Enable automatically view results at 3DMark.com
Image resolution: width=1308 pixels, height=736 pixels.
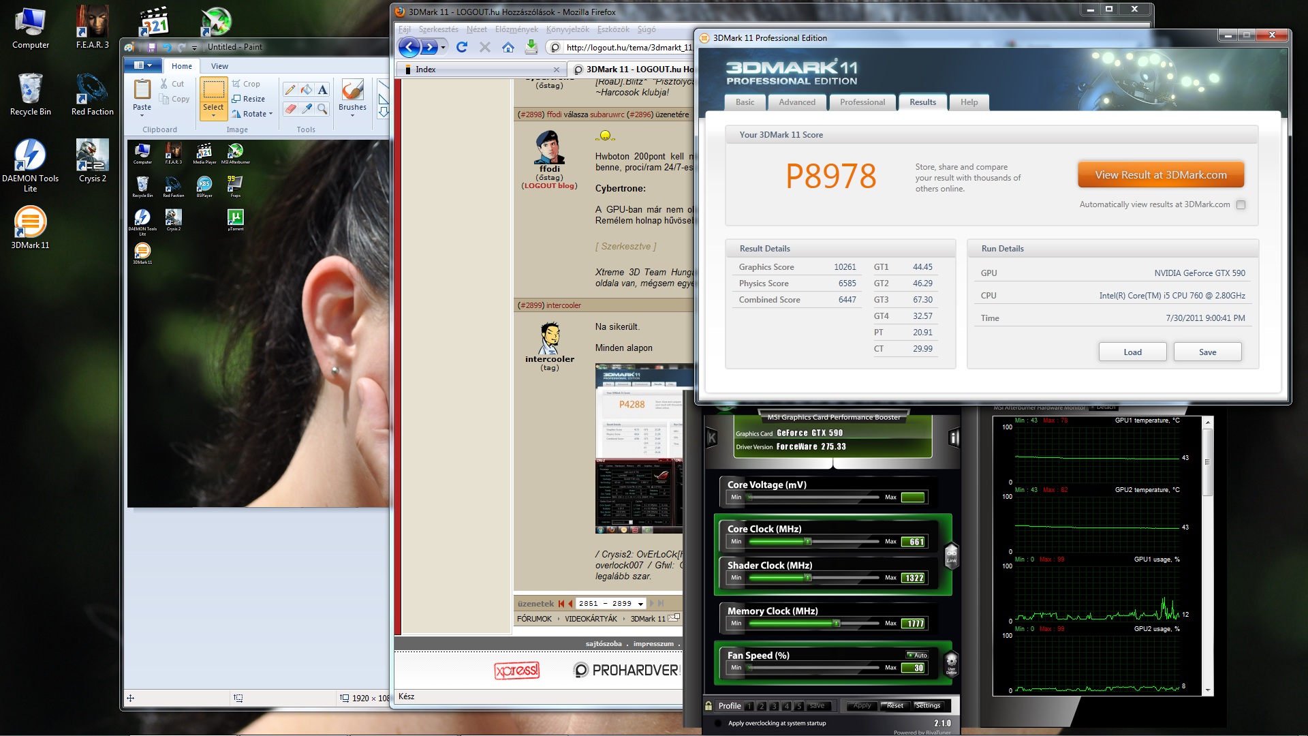click(x=1241, y=204)
